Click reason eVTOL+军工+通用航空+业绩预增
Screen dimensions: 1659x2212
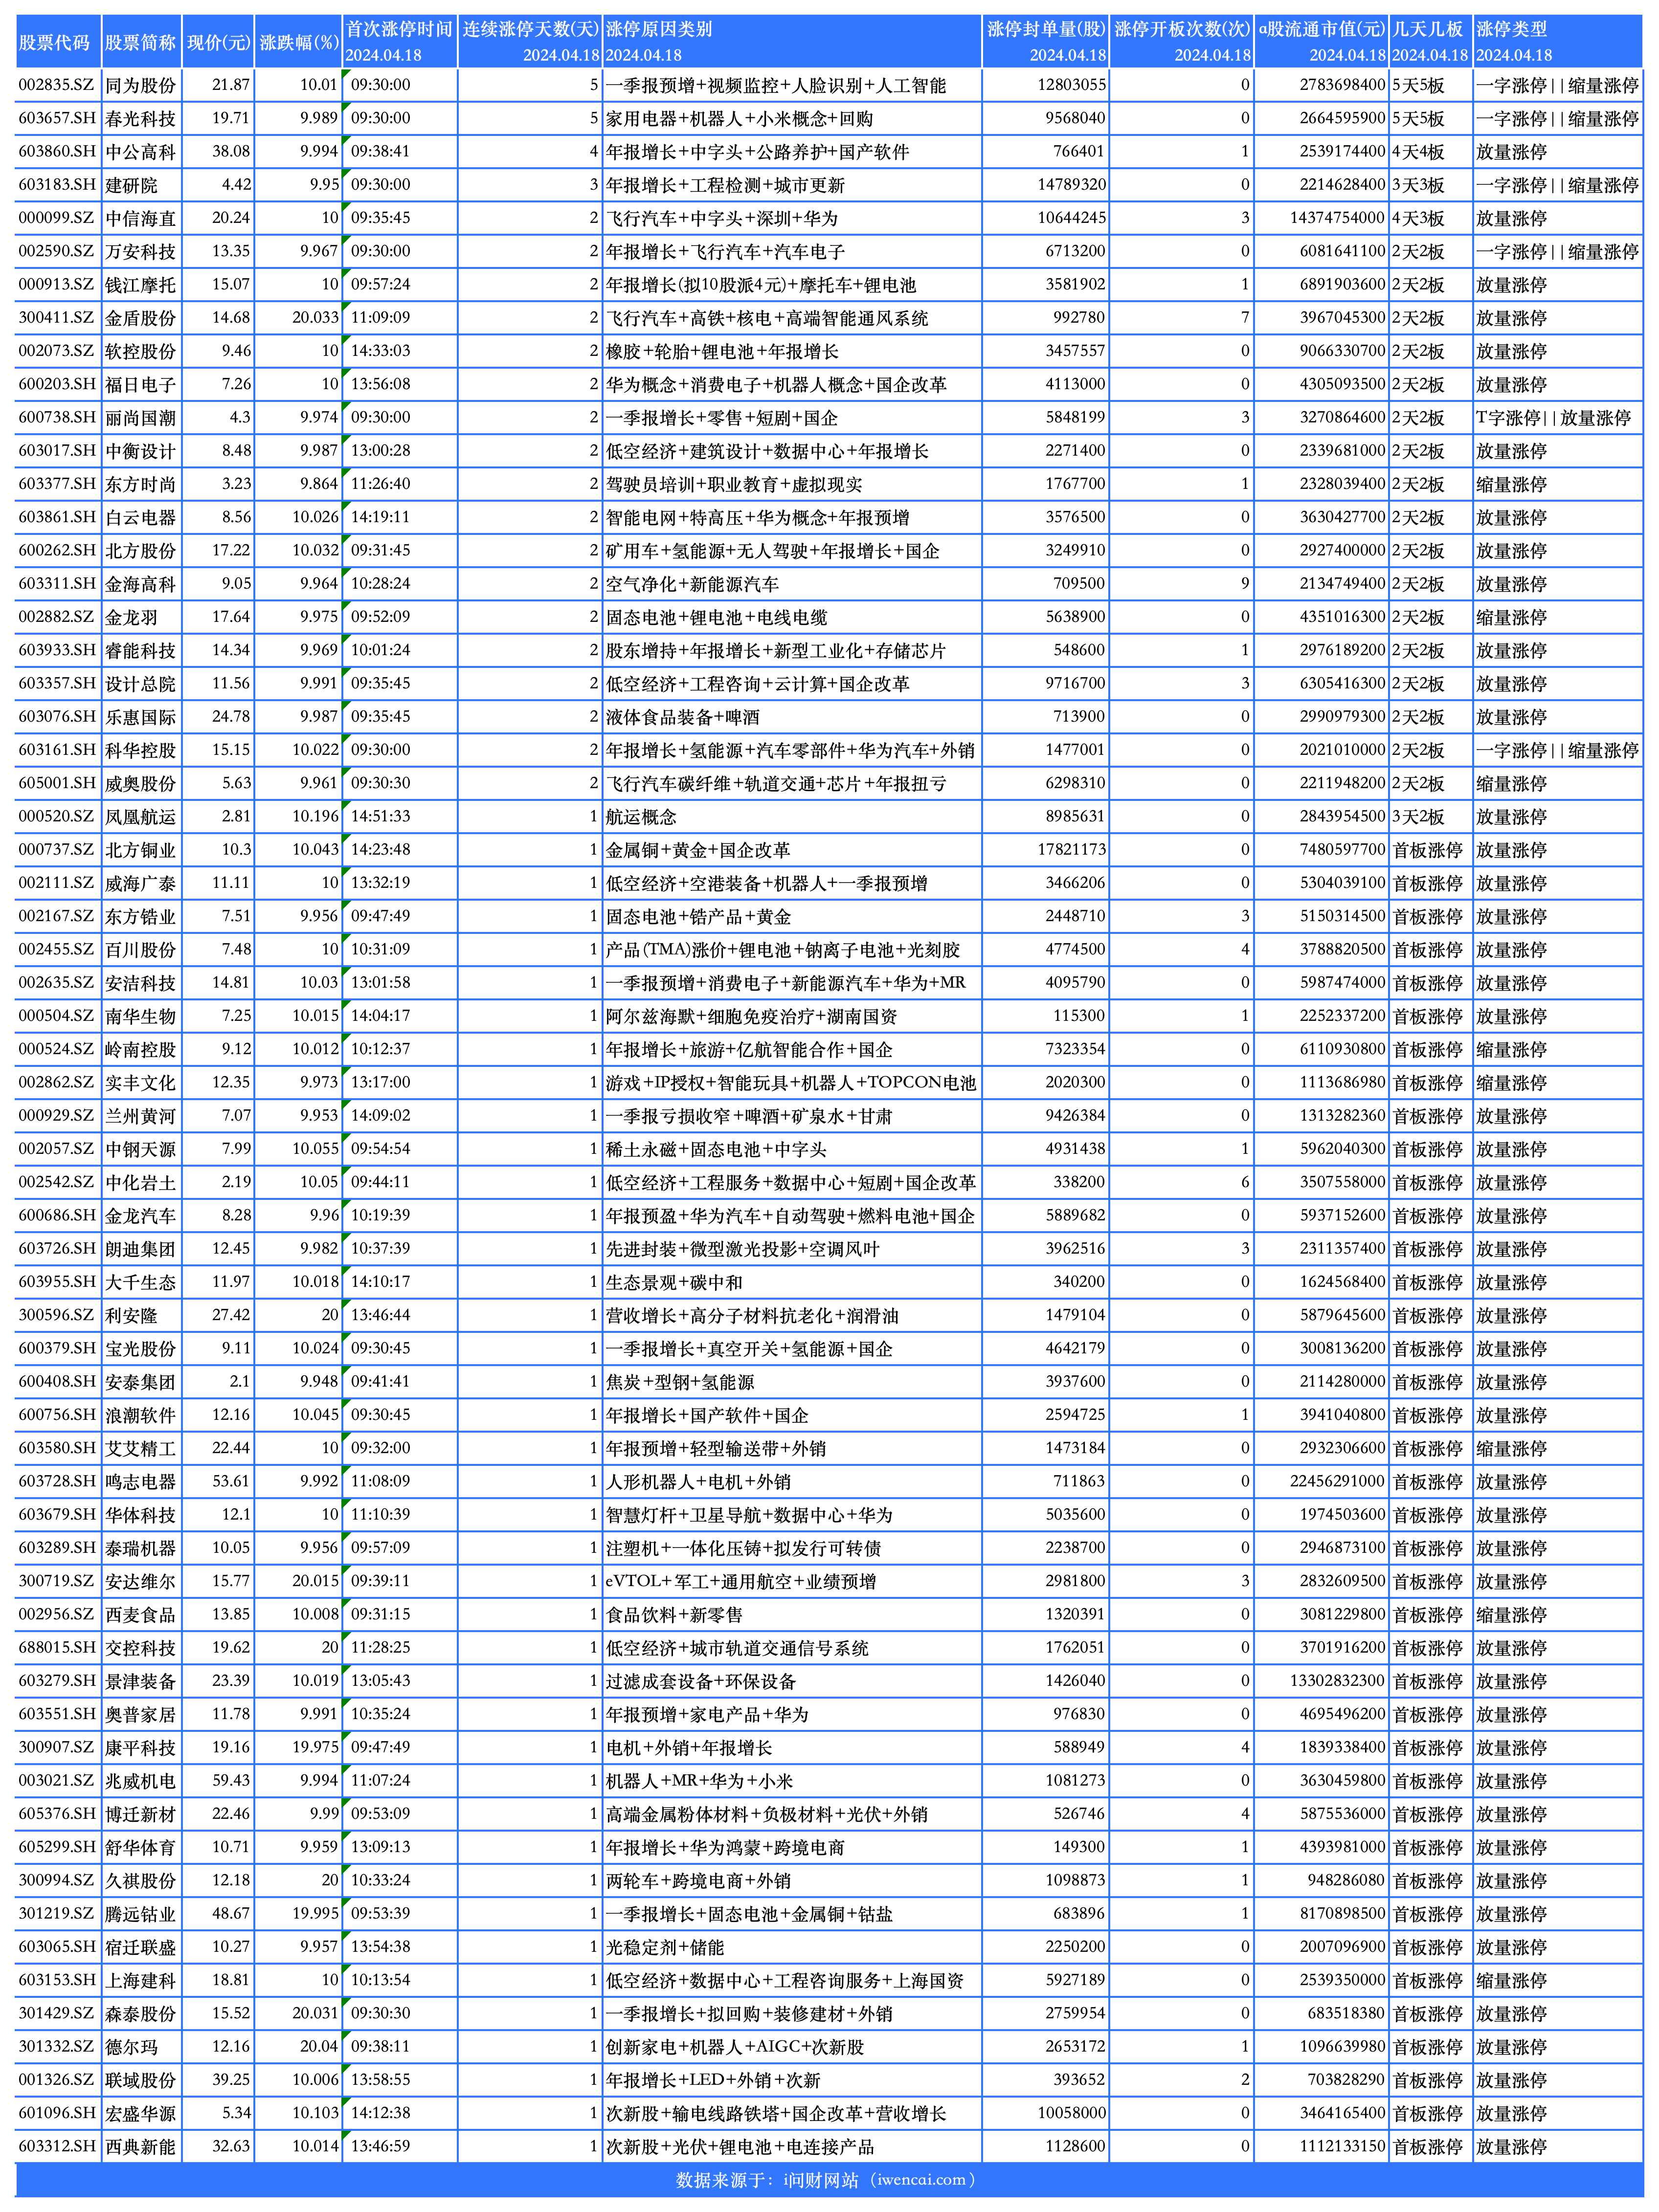click(x=741, y=1581)
